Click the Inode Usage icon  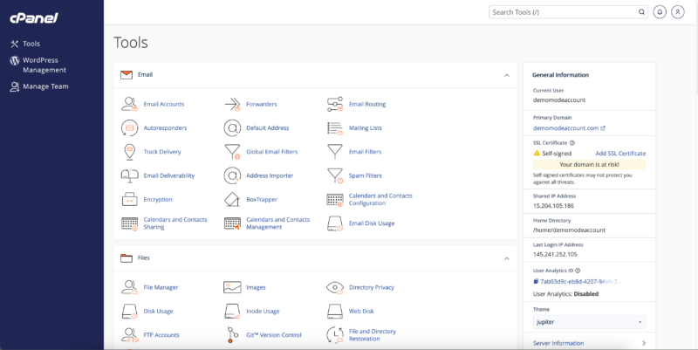click(232, 312)
